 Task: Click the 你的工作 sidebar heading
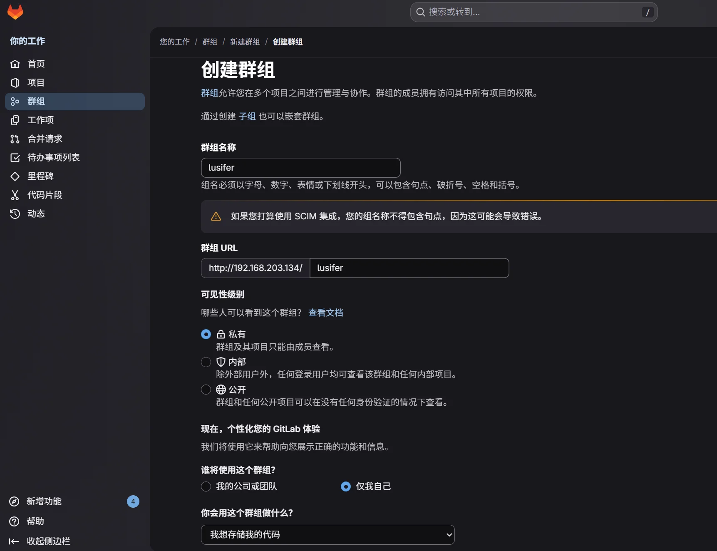pyautogui.click(x=27, y=41)
